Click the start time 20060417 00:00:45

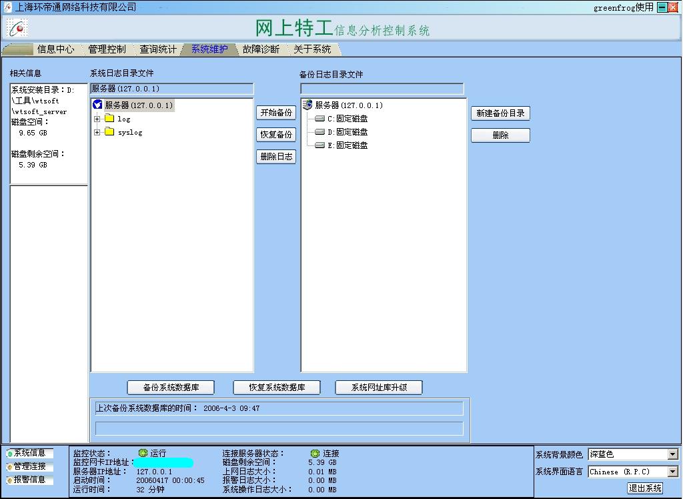[170, 480]
